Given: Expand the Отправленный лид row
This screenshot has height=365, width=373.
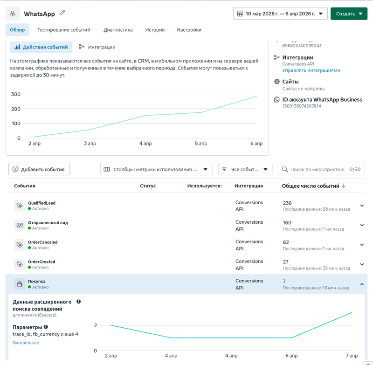Looking at the screenshot, I should tap(362, 225).
